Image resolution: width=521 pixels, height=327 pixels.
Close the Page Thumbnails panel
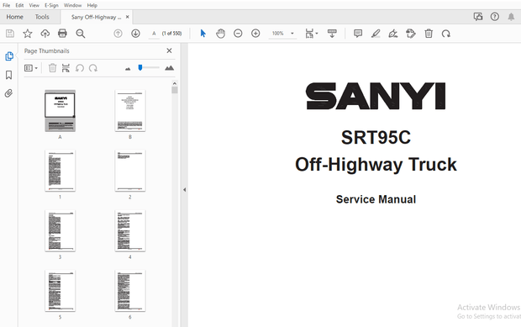[169, 50]
